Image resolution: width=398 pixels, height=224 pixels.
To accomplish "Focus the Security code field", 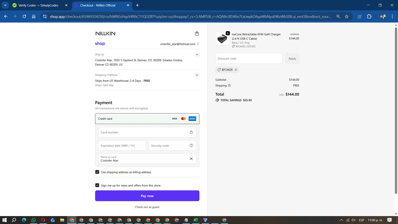I will pos(172,145).
